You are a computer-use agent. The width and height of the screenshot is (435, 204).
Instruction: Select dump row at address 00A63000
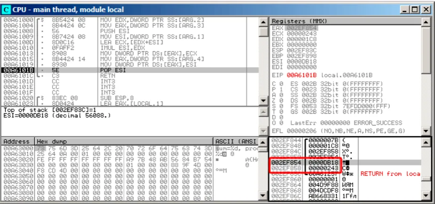click(130, 149)
